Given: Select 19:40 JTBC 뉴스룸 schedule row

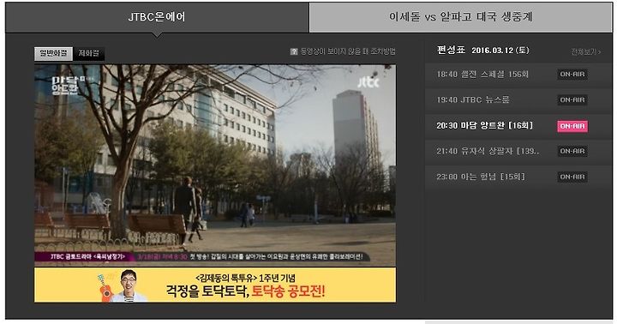Looking at the screenshot, I should (x=518, y=100).
